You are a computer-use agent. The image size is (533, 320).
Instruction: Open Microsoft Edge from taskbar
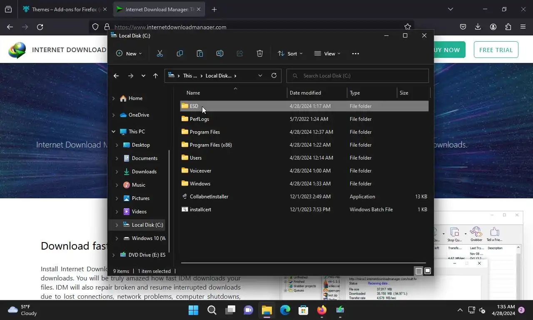click(285, 310)
